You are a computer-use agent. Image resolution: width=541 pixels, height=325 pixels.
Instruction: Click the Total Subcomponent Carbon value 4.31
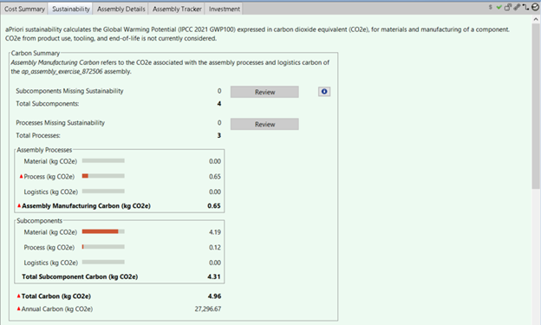214,276
